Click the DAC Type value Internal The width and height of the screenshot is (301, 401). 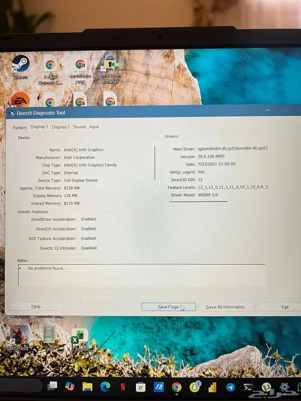click(x=71, y=173)
